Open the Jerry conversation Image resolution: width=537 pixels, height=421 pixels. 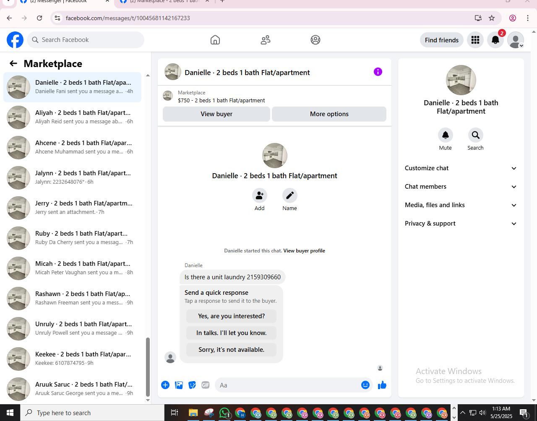point(73,208)
